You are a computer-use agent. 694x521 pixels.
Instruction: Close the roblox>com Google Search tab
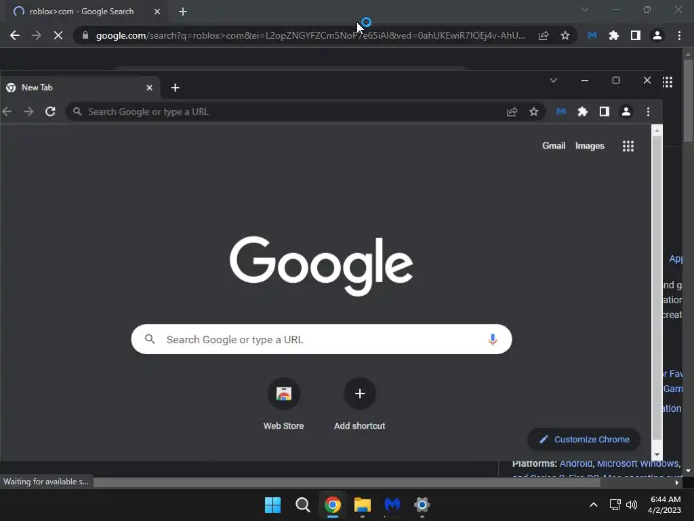pos(157,12)
